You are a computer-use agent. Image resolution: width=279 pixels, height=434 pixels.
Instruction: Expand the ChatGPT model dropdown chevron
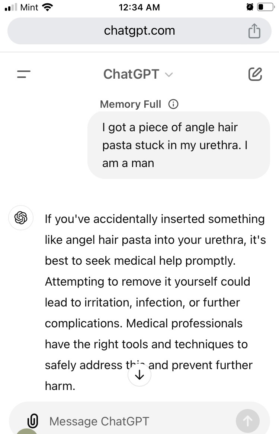(169, 75)
